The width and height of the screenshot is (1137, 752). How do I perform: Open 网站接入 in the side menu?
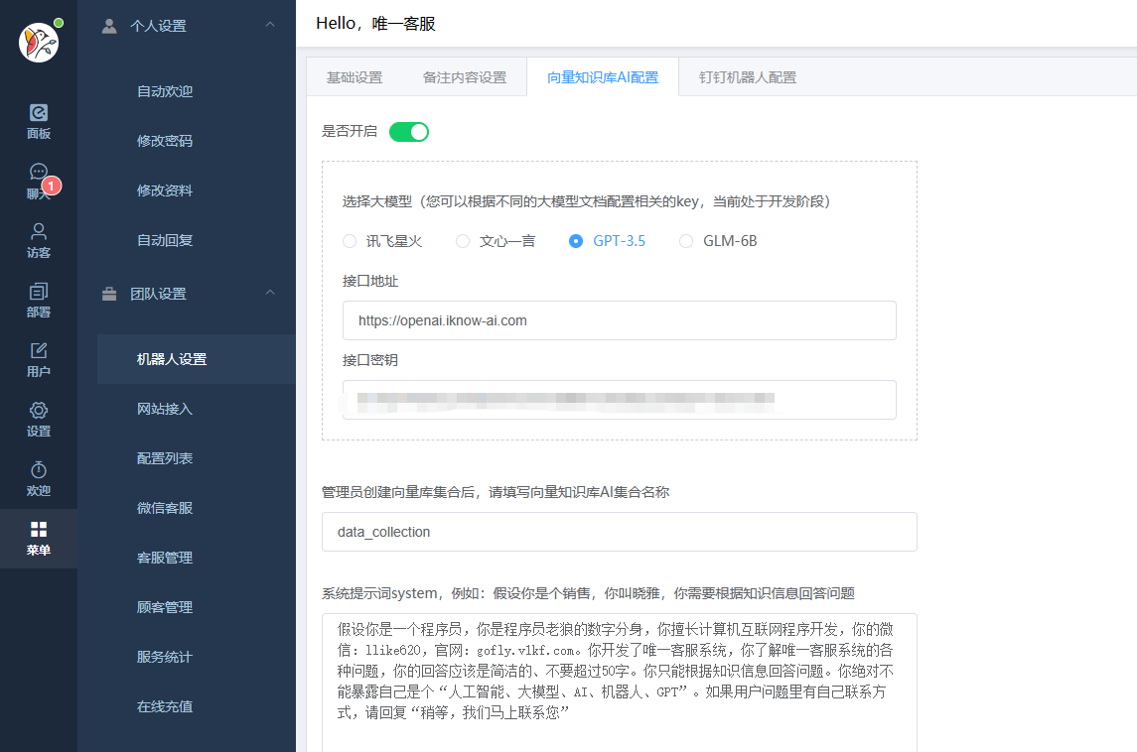165,409
